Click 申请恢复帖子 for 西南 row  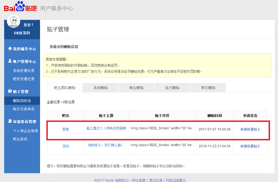coord(250,129)
